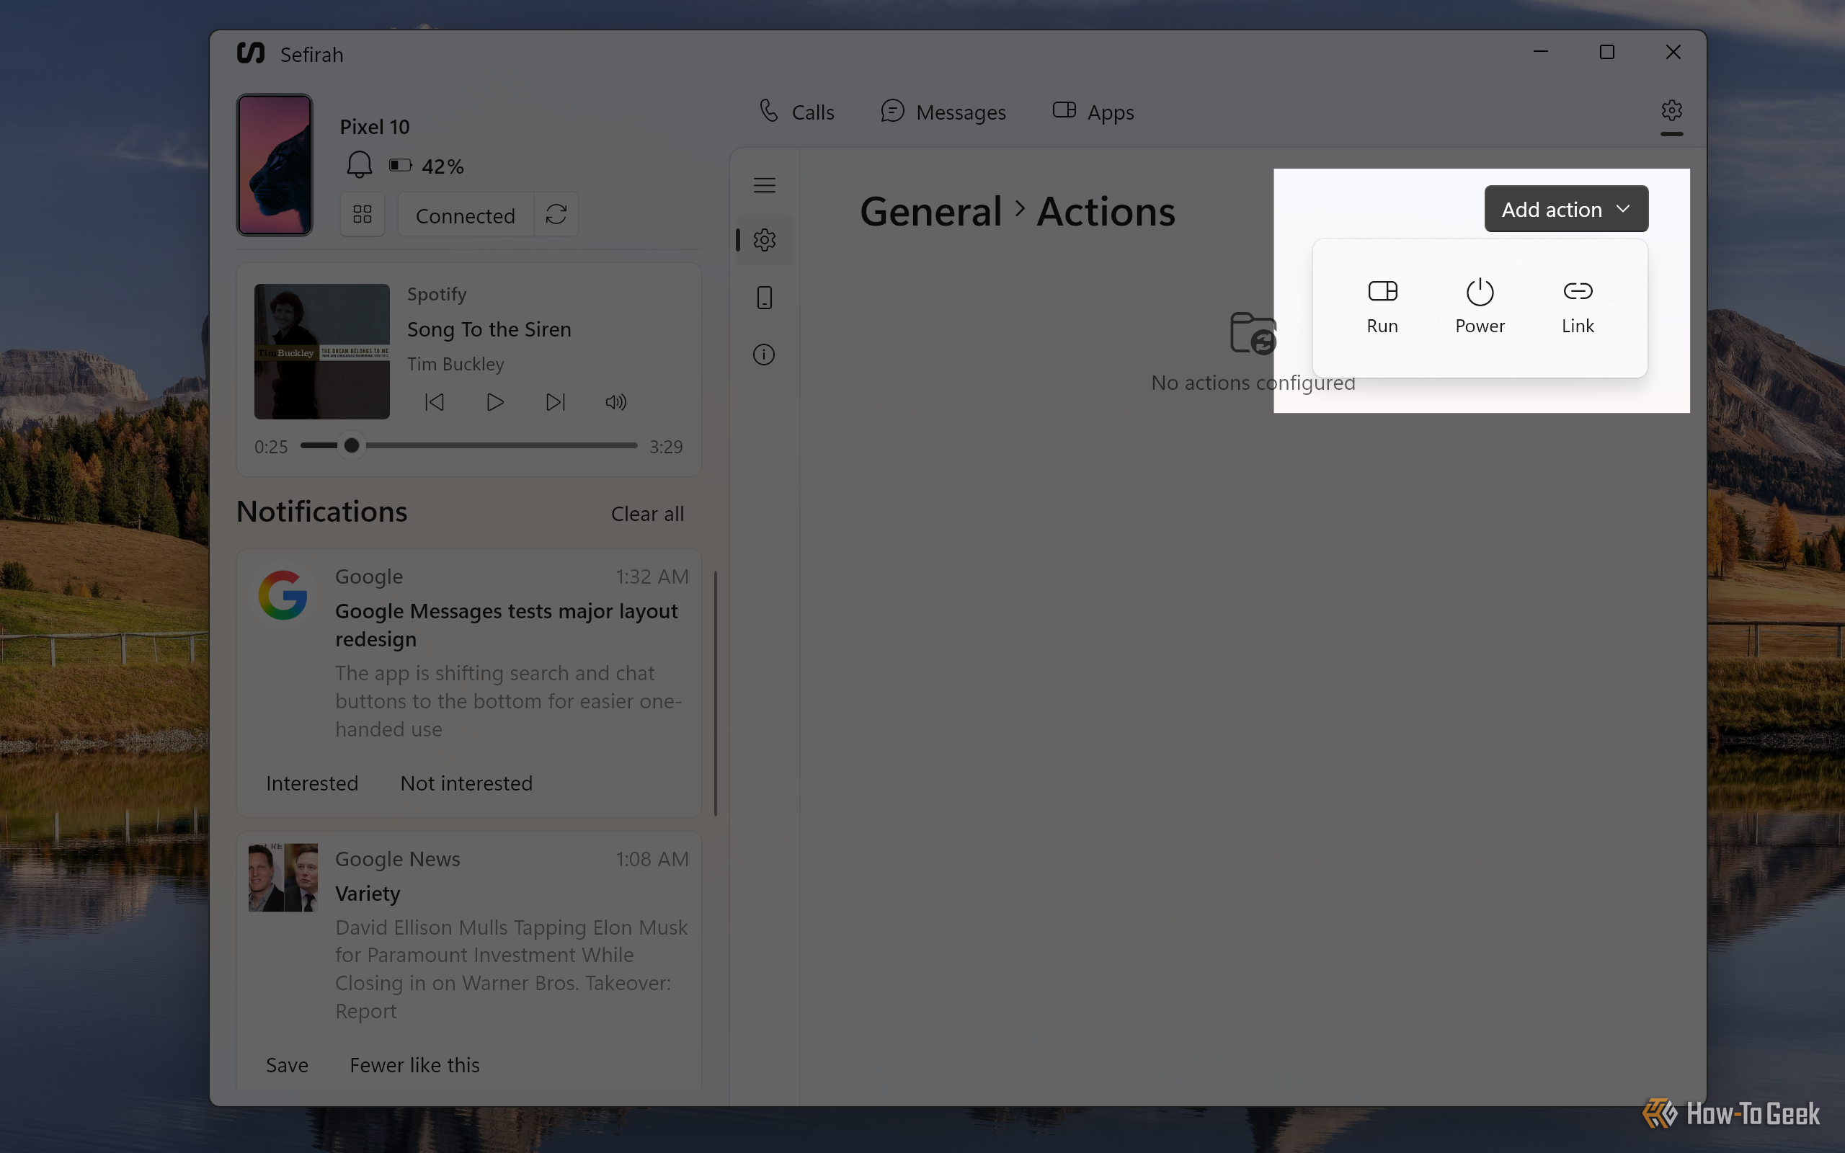Click the 'Google News' source label
Viewport: 1845px width, 1153px height.
397,859
